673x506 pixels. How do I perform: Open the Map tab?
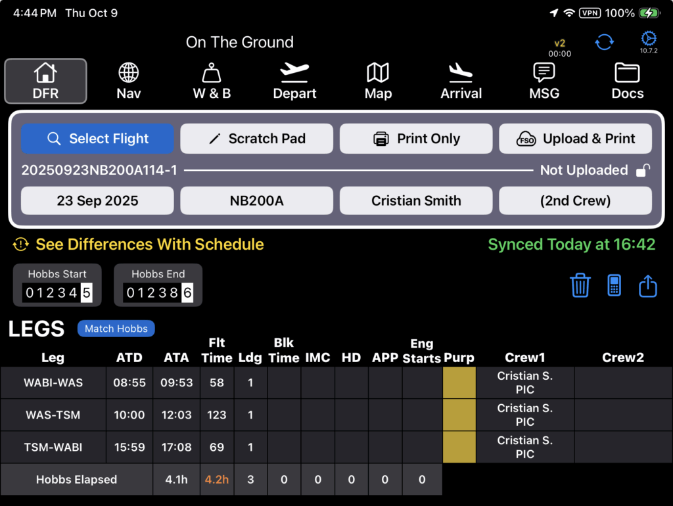pos(378,81)
